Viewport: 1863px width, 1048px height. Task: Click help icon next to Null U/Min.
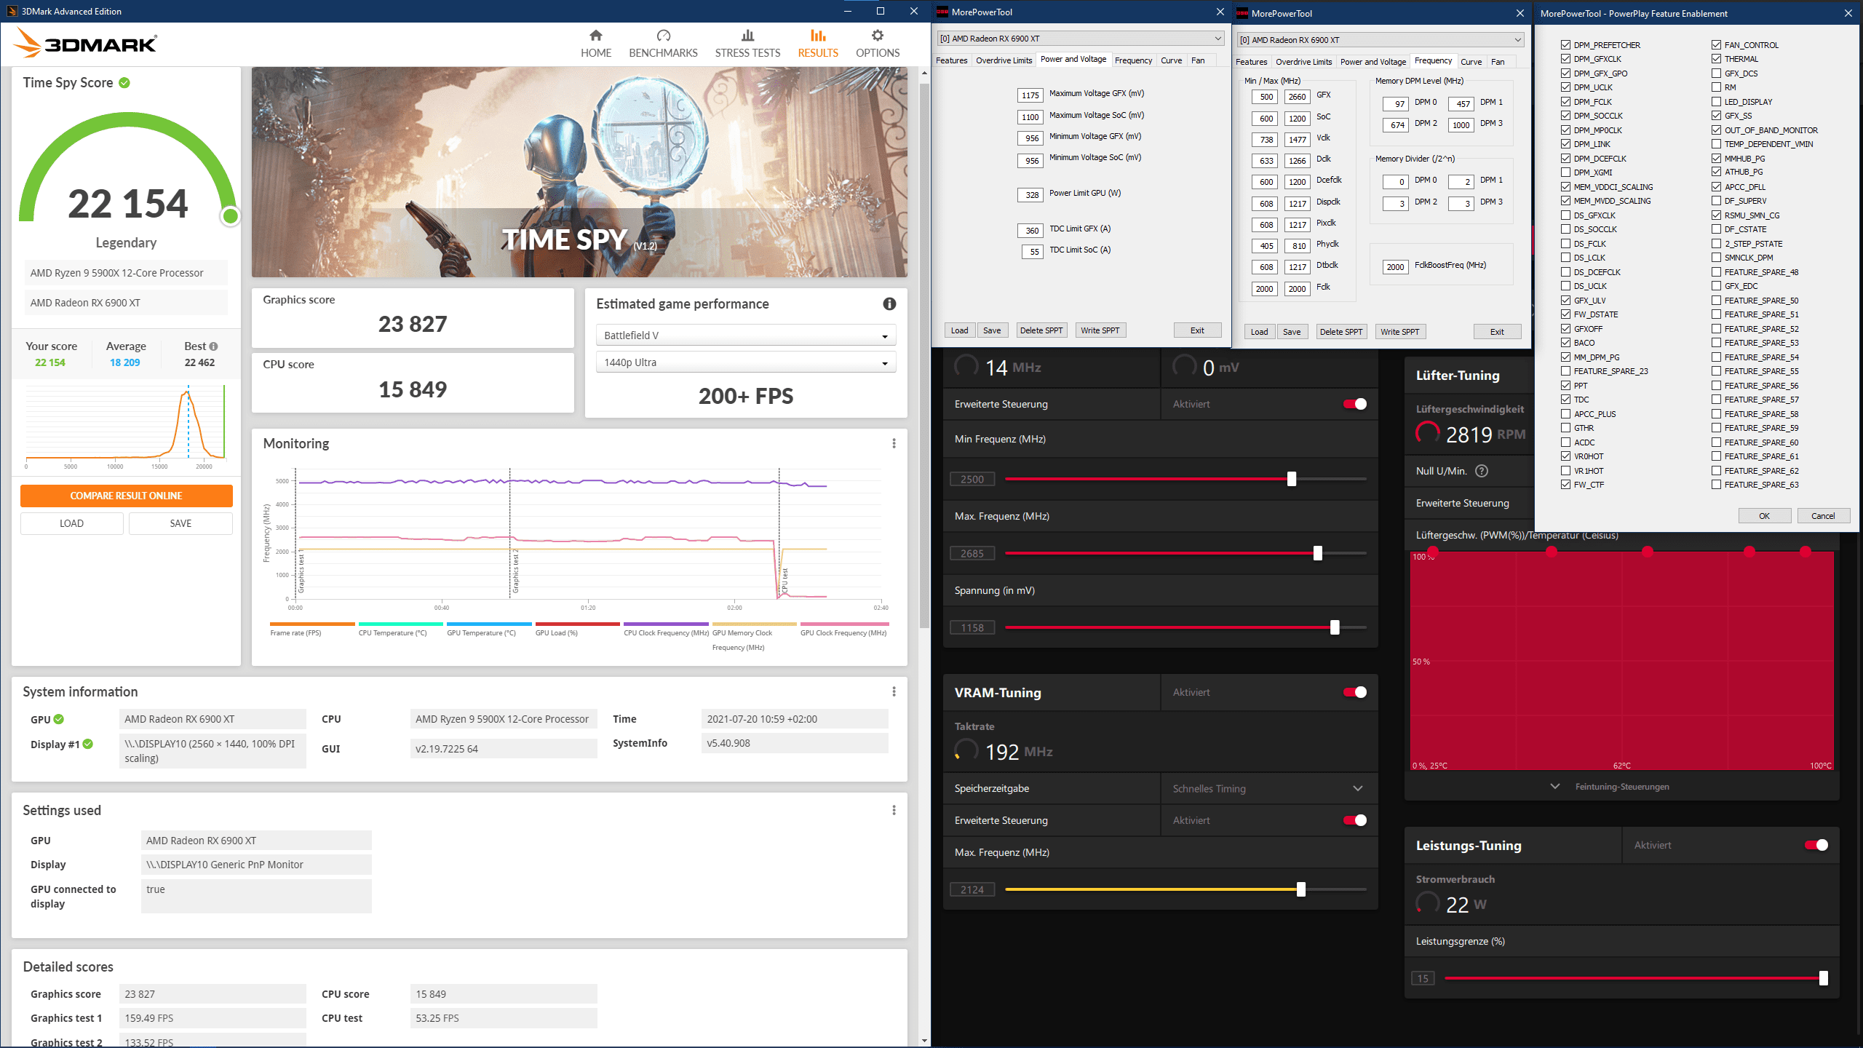click(1482, 471)
